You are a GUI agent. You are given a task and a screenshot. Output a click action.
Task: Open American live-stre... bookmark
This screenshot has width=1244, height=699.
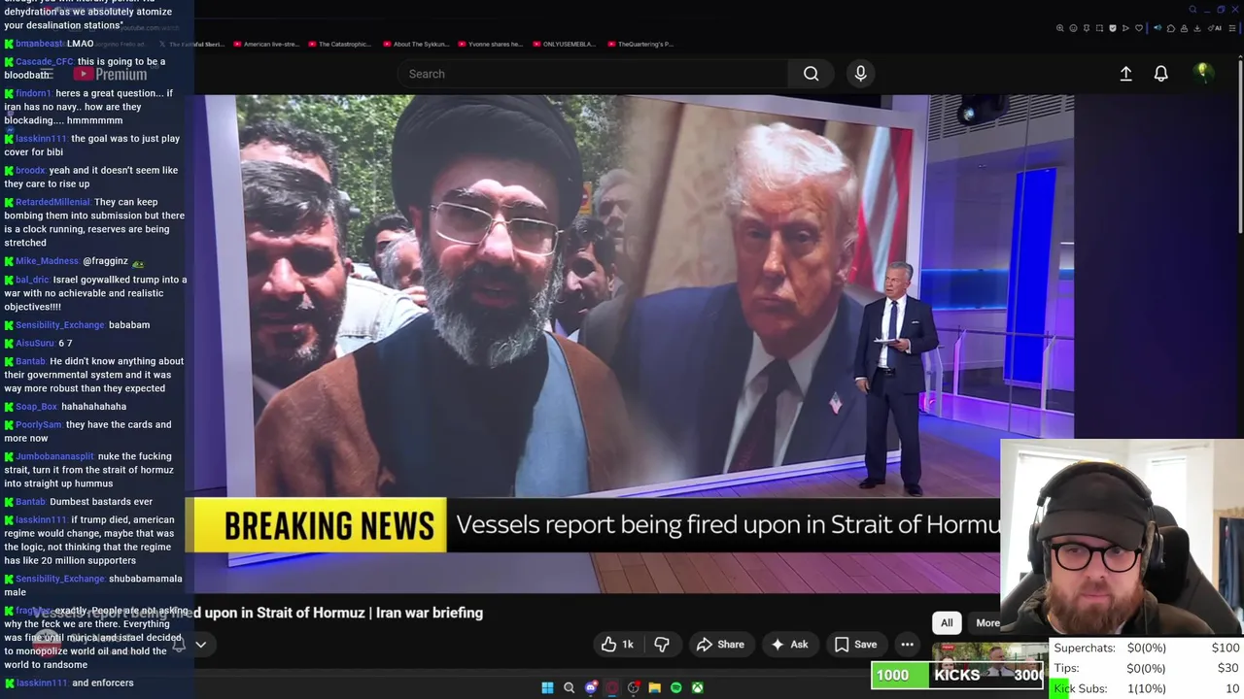264,44
